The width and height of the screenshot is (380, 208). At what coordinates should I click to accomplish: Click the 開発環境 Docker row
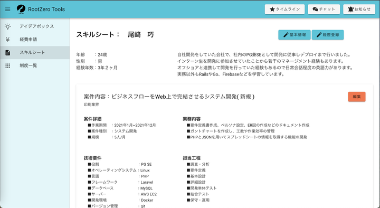121,200
